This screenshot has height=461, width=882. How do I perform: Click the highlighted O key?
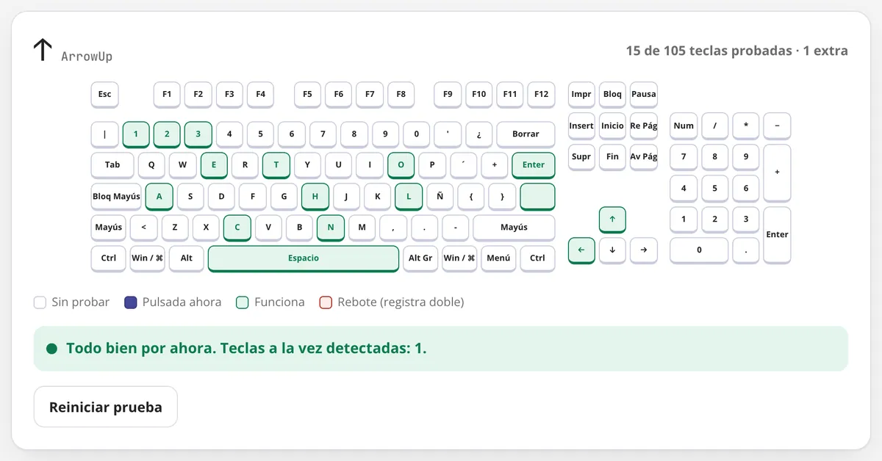[401, 165]
